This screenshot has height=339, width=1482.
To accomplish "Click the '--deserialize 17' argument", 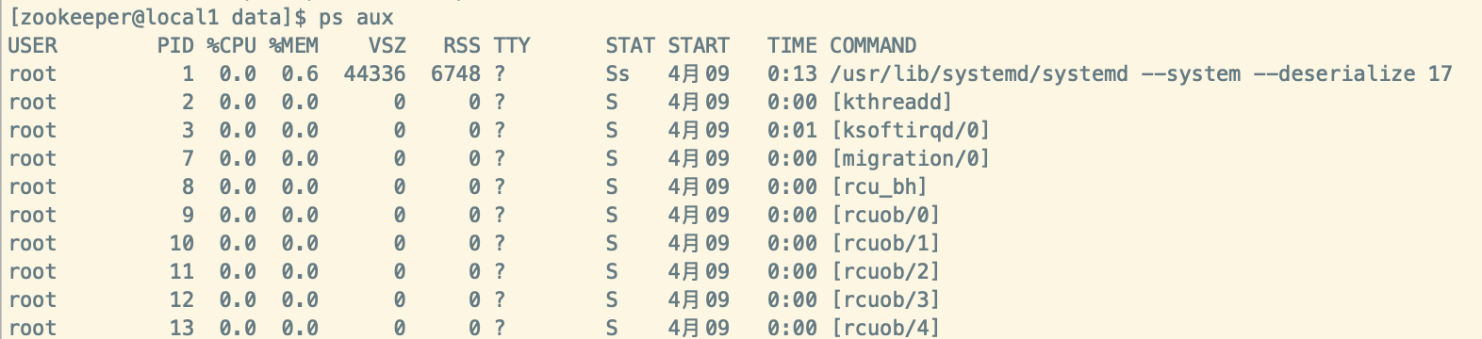I will (x=1353, y=73).
